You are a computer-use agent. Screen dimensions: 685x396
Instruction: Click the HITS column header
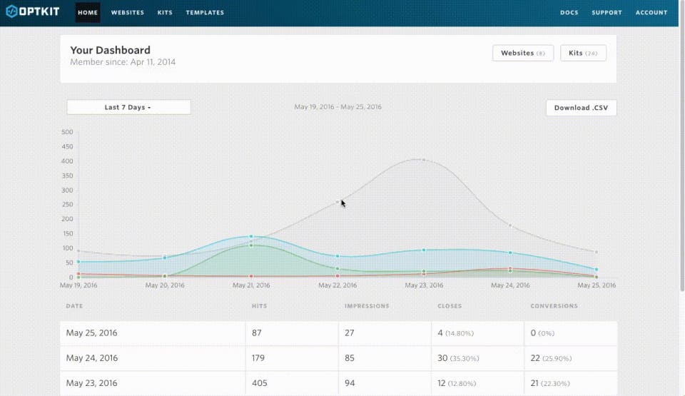coord(259,306)
